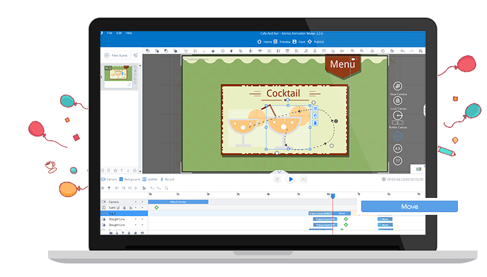Click the View Camera icon
Image resolution: width=487 pixels, height=277 pixels.
tap(398, 86)
